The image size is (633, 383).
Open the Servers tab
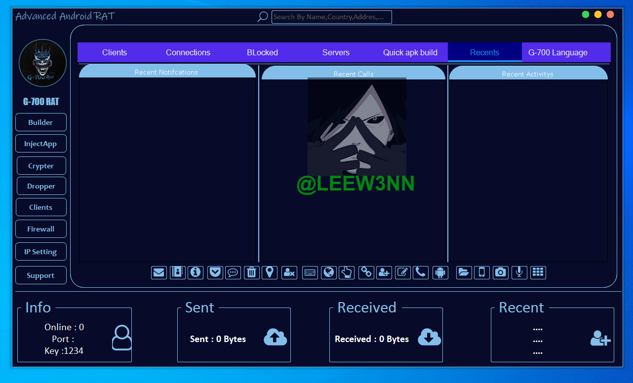[x=336, y=52]
